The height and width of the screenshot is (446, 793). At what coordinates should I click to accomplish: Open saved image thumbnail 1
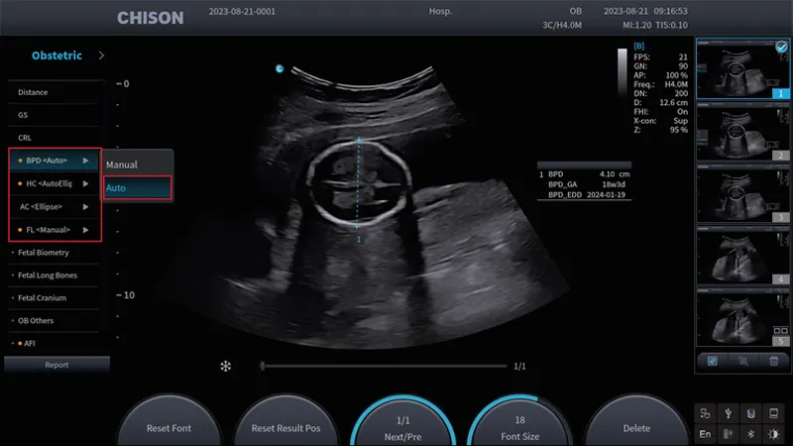(x=742, y=68)
